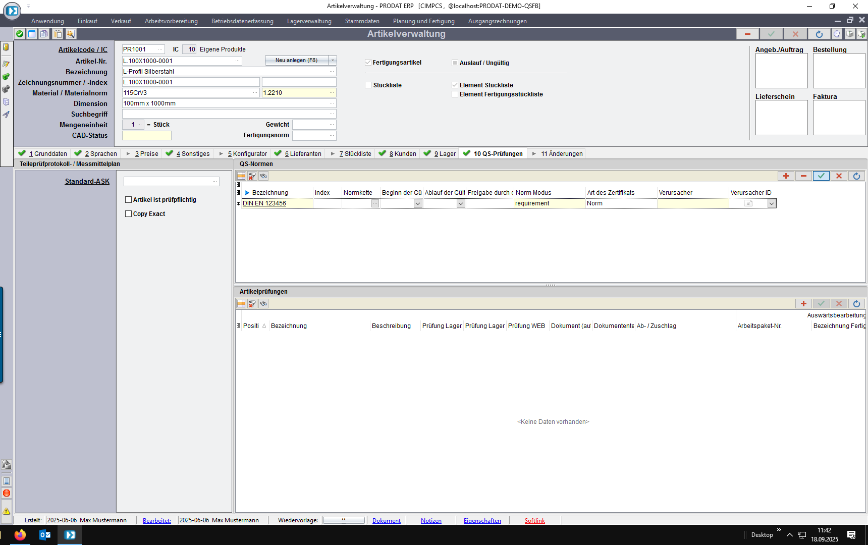
Task: Open the 'Neu anlegen (F8)' dropdown arrow
Action: click(333, 61)
